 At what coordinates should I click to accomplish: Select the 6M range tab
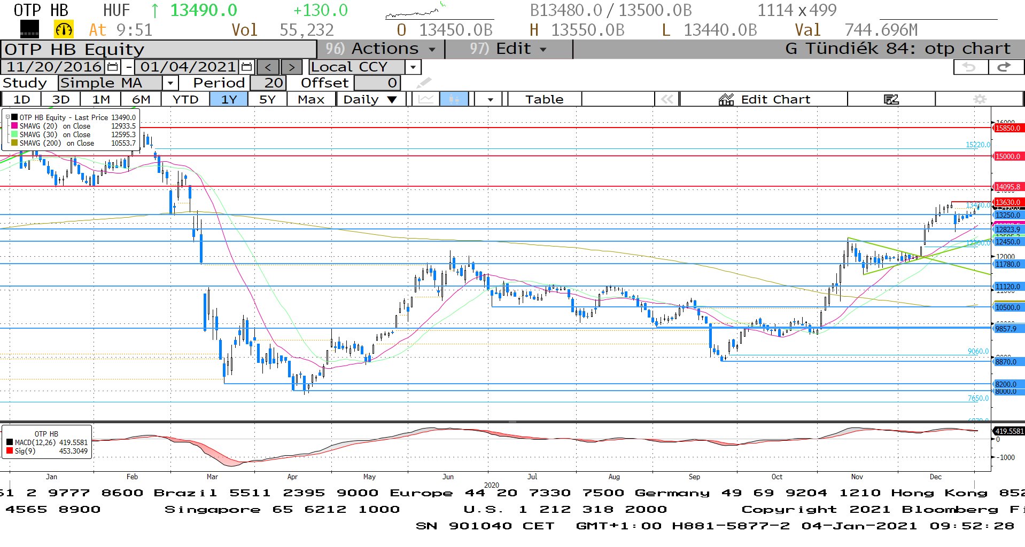point(141,99)
